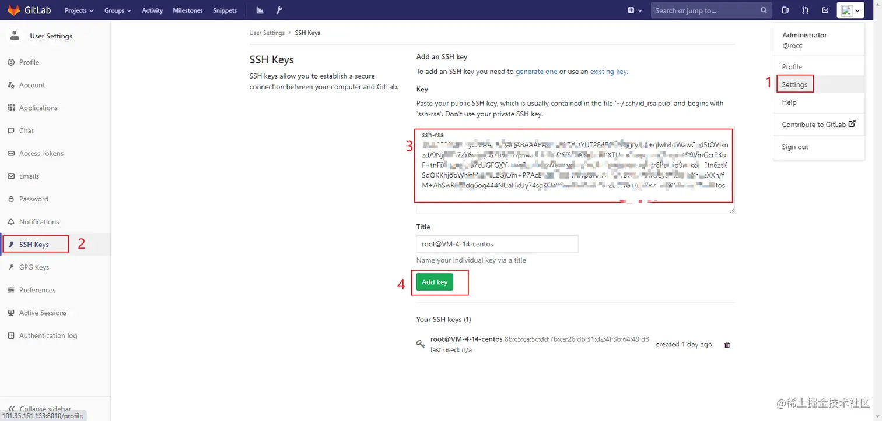Viewport: 882px width, 421px height.
Task: Delete the root@VM-4-14-centos SSH key
Action: (x=727, y=345)
